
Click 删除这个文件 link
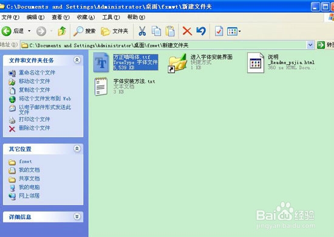click(x=35, y=128)
